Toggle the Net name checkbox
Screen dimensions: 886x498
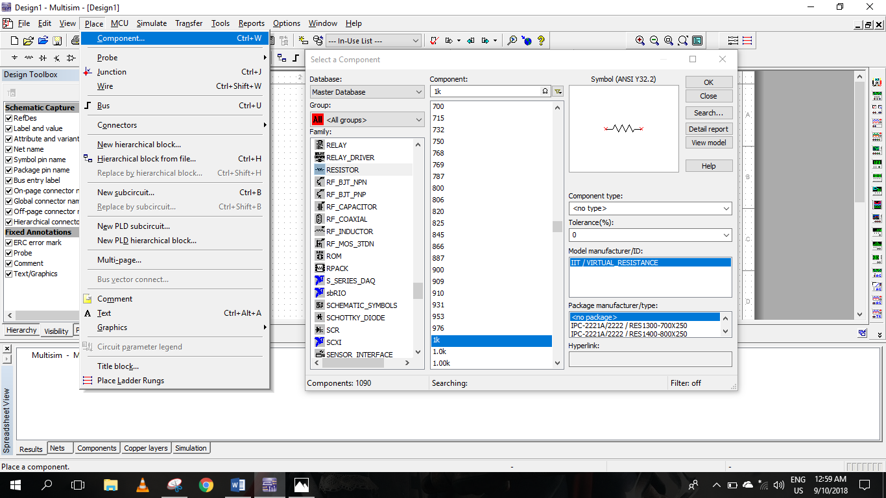[x=9, y=149]
